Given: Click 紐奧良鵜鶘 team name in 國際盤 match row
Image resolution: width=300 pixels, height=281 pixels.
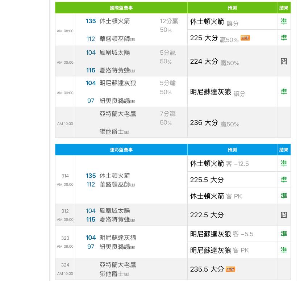Looking at the screenshot, I should tap(114, 101).
